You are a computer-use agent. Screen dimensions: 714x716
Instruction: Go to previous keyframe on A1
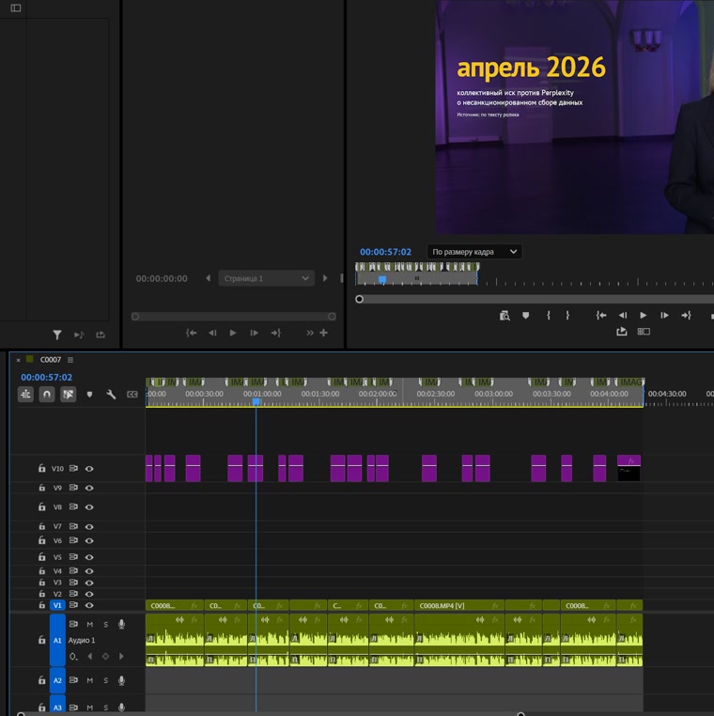point(90,656)
